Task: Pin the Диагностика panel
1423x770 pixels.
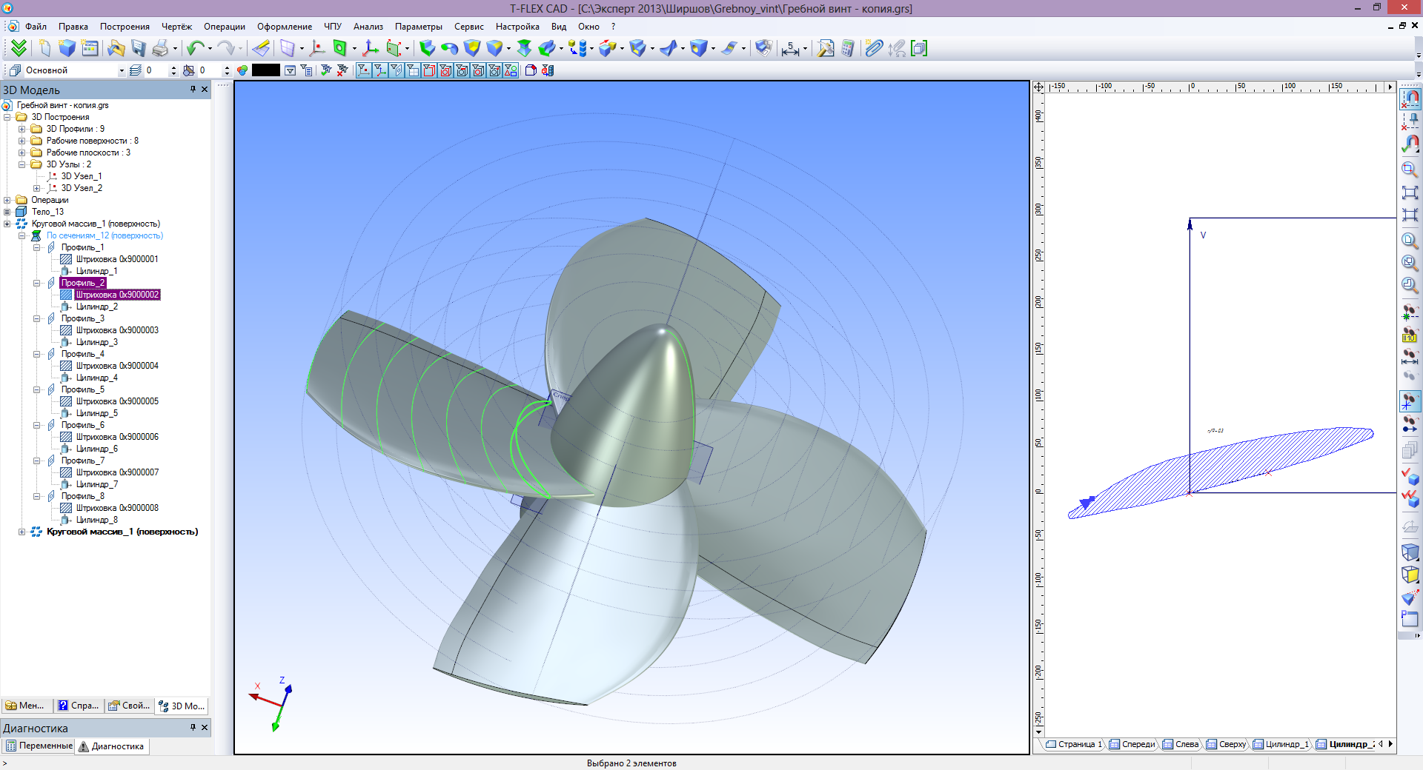Action: click(x=193, y=728)
